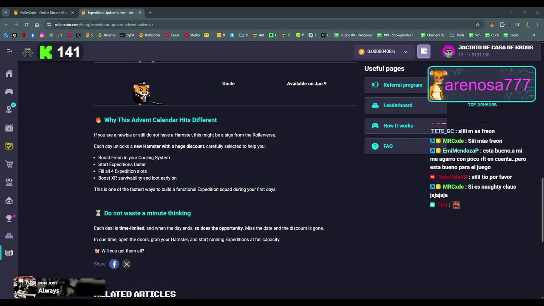This screenshot has height=306, width=544.
Task: Close the Expedition Update is live tab
Action: pos(139,13)
